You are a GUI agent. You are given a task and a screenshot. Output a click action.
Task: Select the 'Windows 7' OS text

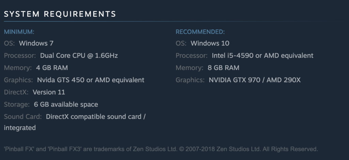tap(36, 43)
